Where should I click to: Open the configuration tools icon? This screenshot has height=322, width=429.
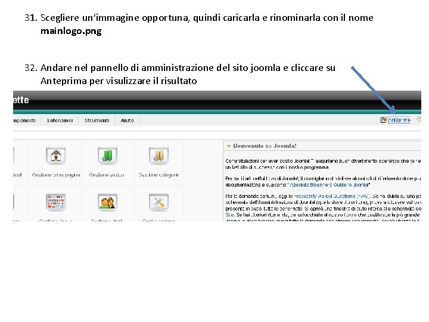pos(158,202)
